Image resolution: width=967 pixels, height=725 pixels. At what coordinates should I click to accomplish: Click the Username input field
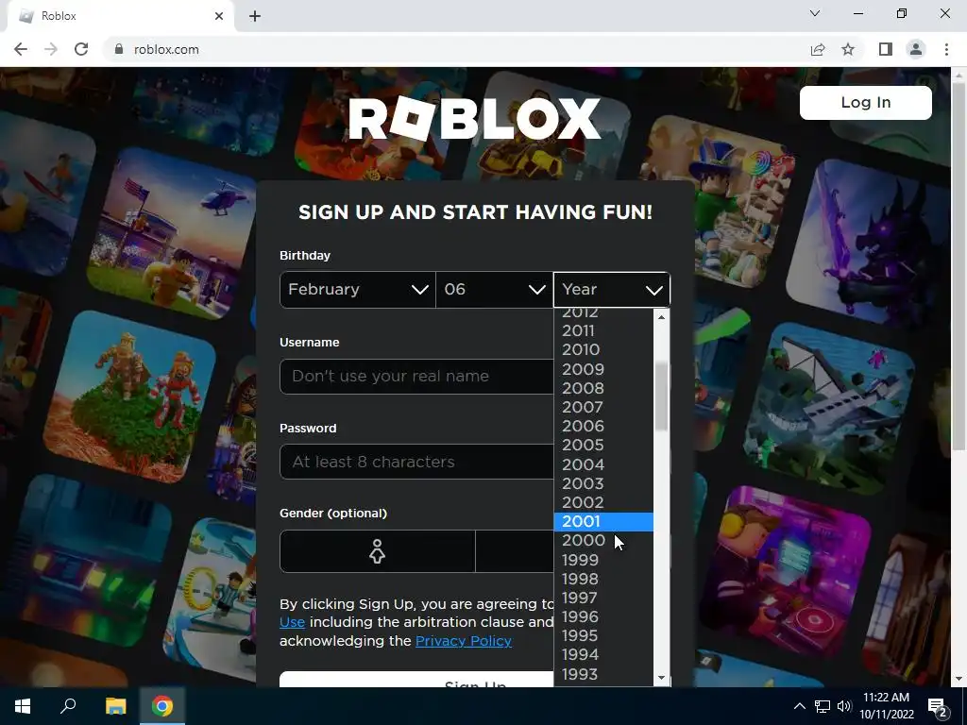point(416,376)
